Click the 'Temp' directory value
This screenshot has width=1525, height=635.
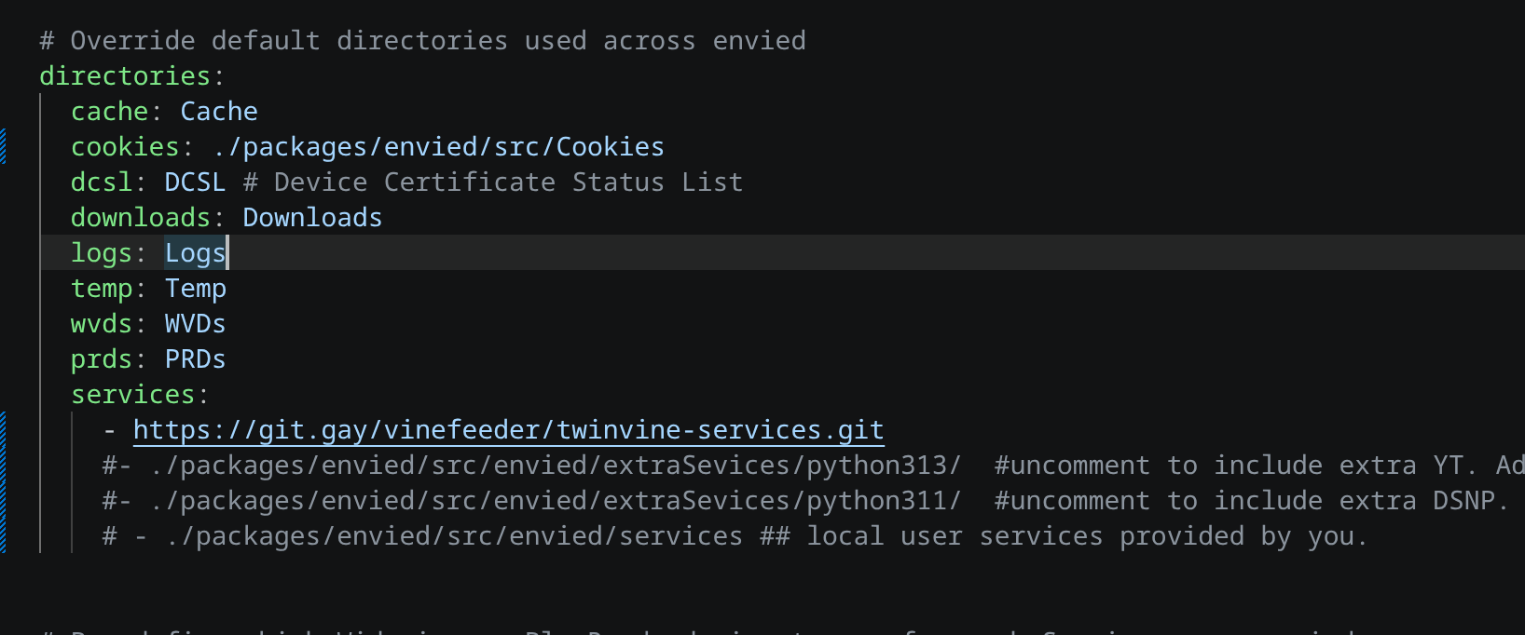pyautogui.click(x=195, y=289)
